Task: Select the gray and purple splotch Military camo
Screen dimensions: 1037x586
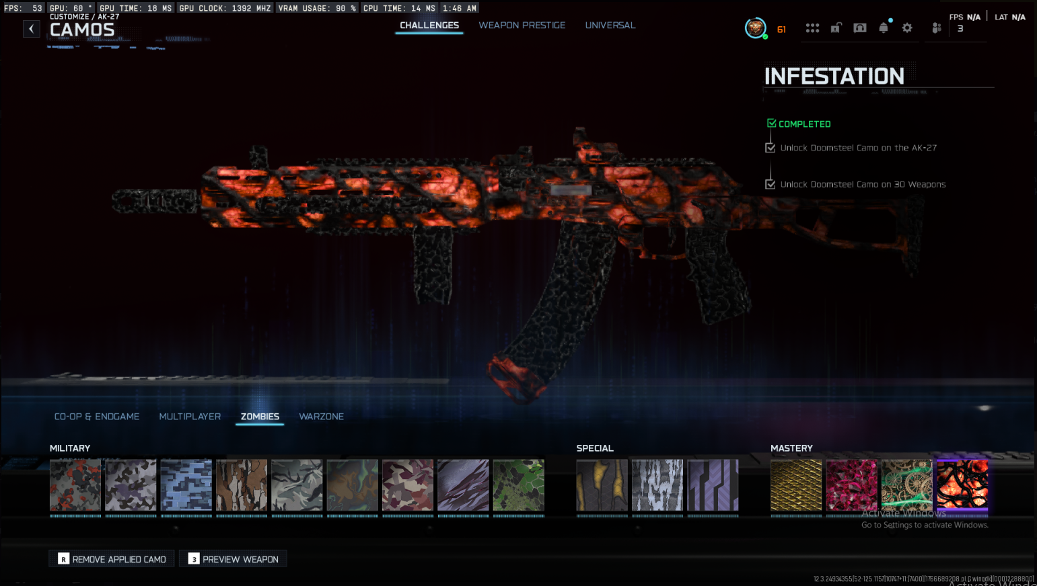Action: pyautogui.click(x=131, y=485)
